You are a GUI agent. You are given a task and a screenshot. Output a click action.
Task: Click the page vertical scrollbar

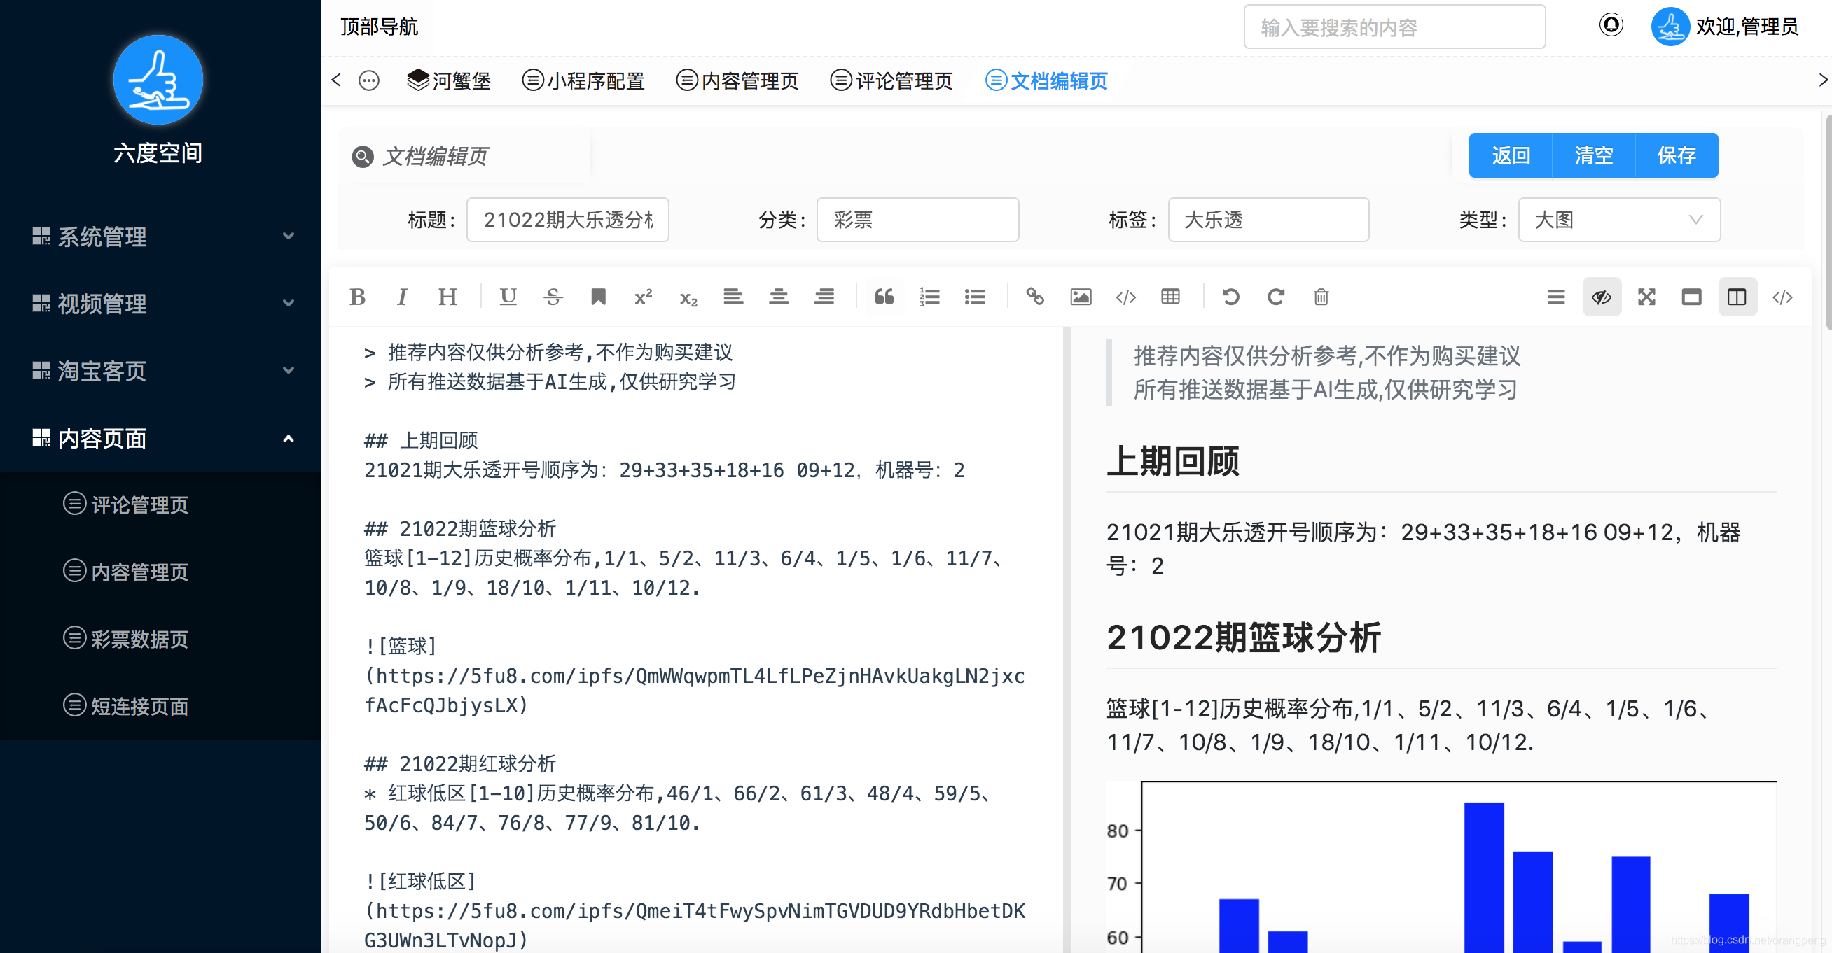tap(1828, 222)
